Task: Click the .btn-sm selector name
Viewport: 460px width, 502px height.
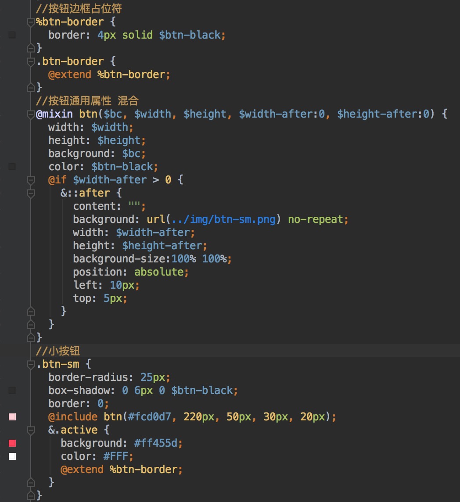Action: coord(57,364)
